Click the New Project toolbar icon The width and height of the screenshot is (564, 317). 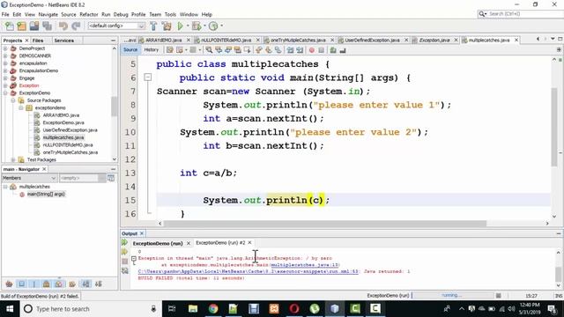[21, 26]
